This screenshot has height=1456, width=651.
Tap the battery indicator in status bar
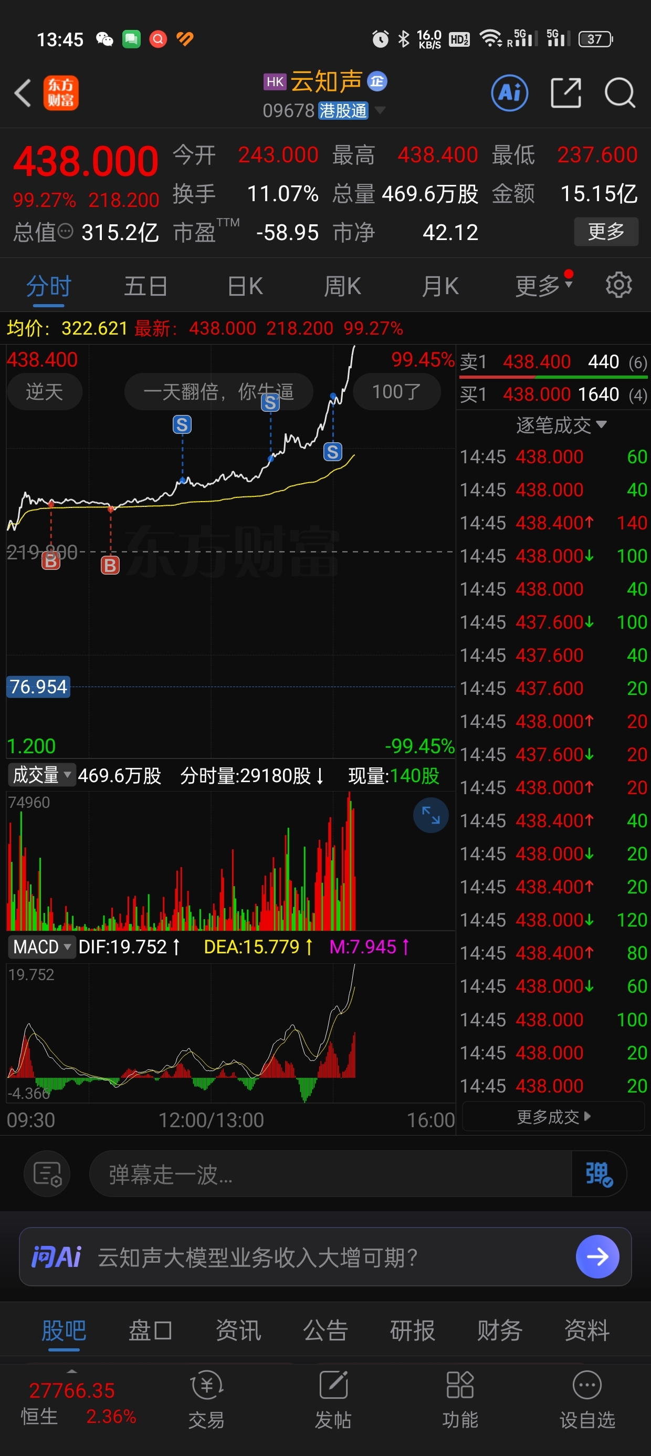coord(596,39)
